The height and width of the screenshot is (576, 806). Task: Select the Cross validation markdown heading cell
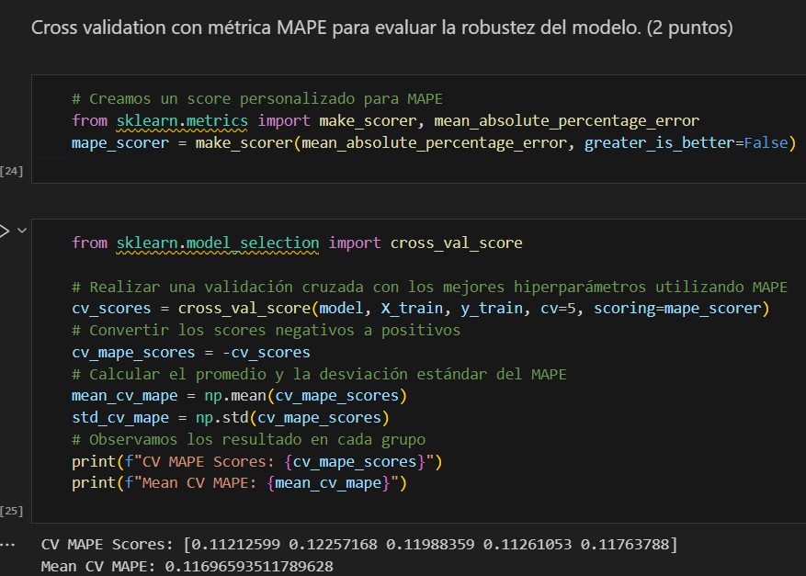(x=381, y=28)
